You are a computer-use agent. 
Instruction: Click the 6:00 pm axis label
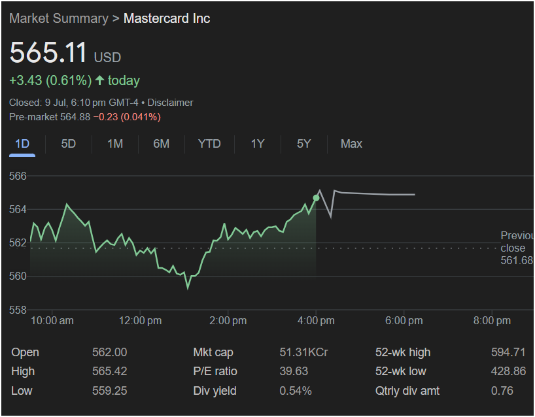(x=404, y=321)
